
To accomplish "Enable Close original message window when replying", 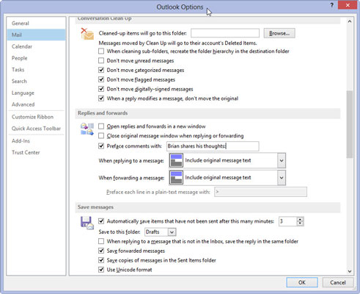I will pos(101,136).
